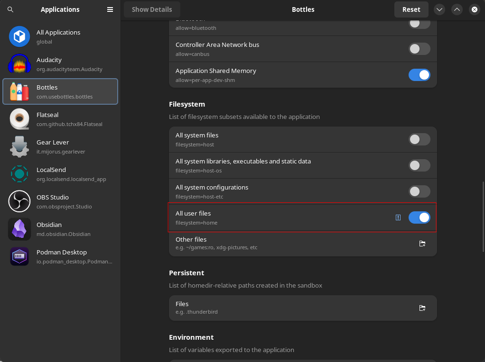The height and width of the screenshot is (362, 485).
Task: Select OBS Studio icon in sidebar
Action: 19,201
